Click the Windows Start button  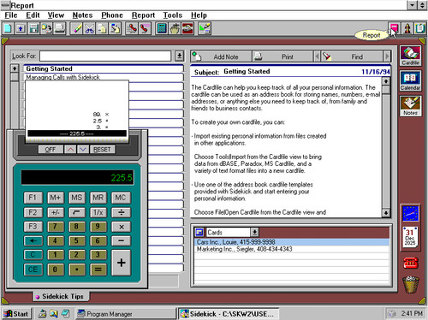click(16, 314)
